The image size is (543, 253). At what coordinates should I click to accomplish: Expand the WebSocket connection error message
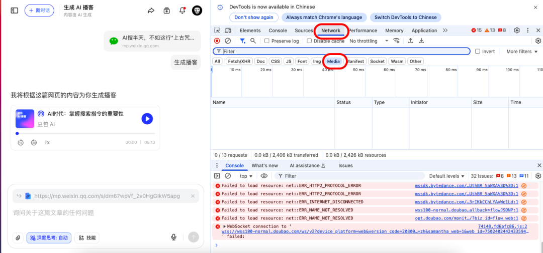224,226
